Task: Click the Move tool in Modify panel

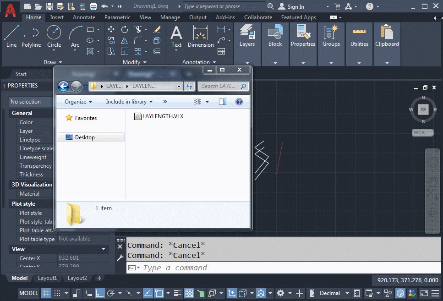Action: coord(111,29)
